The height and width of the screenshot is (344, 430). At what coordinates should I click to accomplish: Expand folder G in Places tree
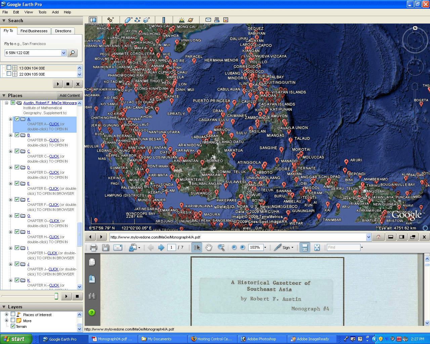[x=10, y=216]
